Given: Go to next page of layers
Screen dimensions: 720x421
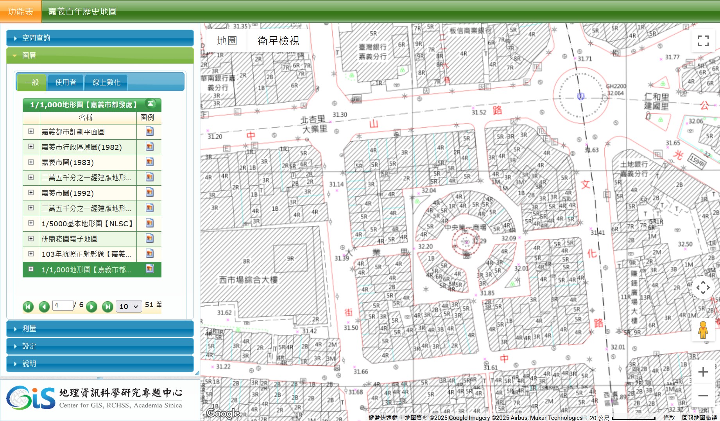Looking at the screenshot, I should 91,307.
